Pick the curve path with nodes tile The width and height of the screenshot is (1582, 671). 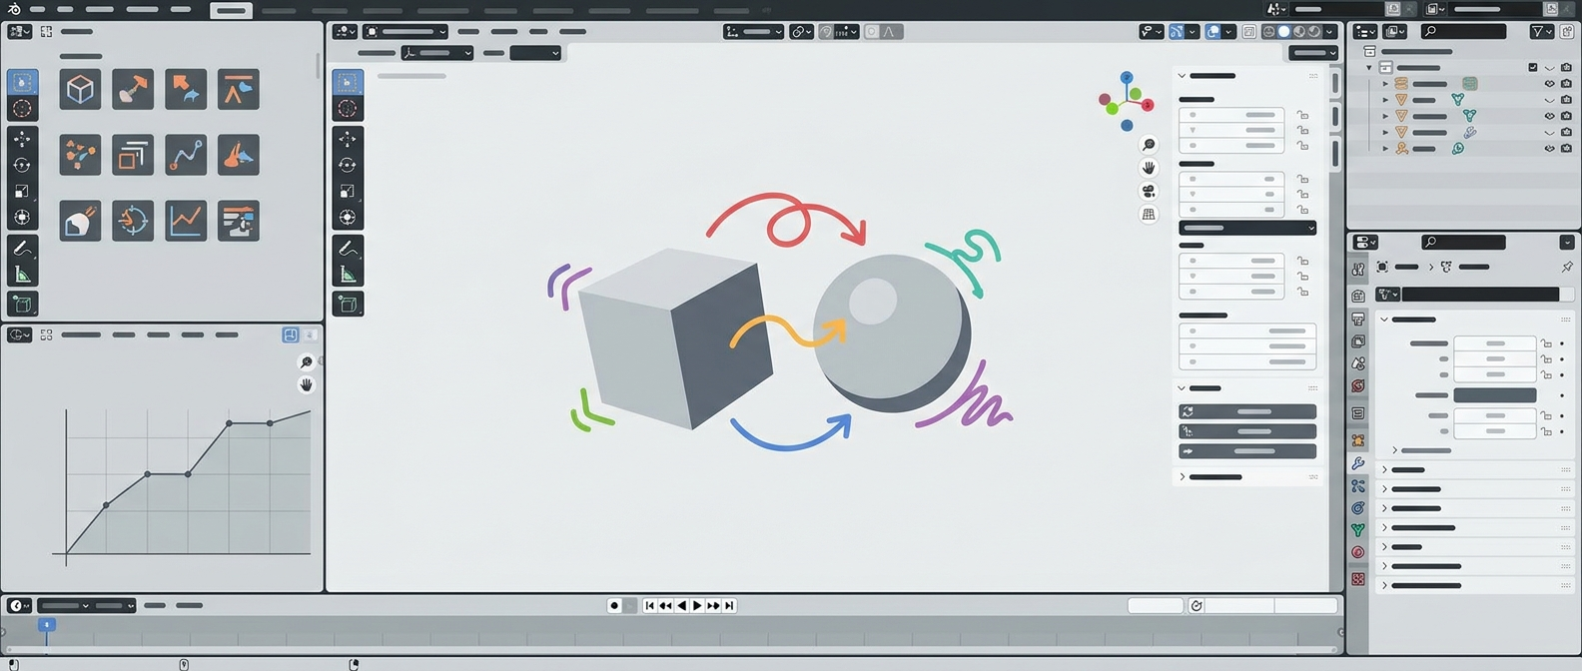(186, 155)
